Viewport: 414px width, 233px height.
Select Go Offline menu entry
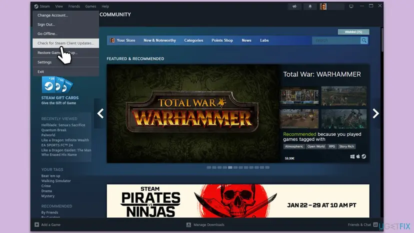[65, 34]
